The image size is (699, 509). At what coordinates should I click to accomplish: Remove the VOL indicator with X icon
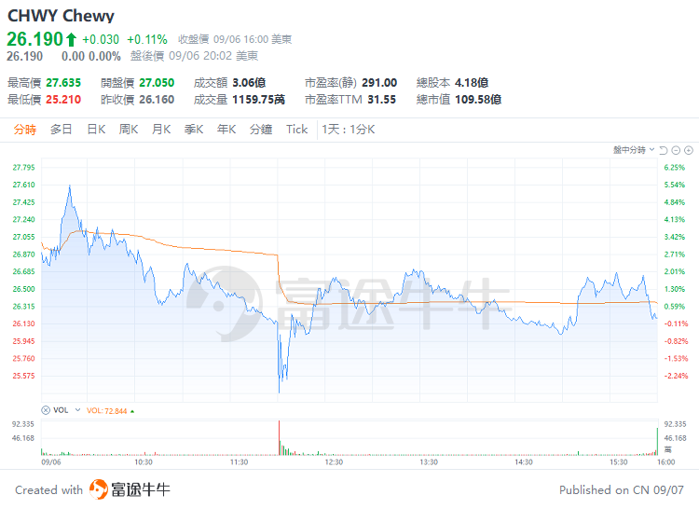tap(46, 410)
